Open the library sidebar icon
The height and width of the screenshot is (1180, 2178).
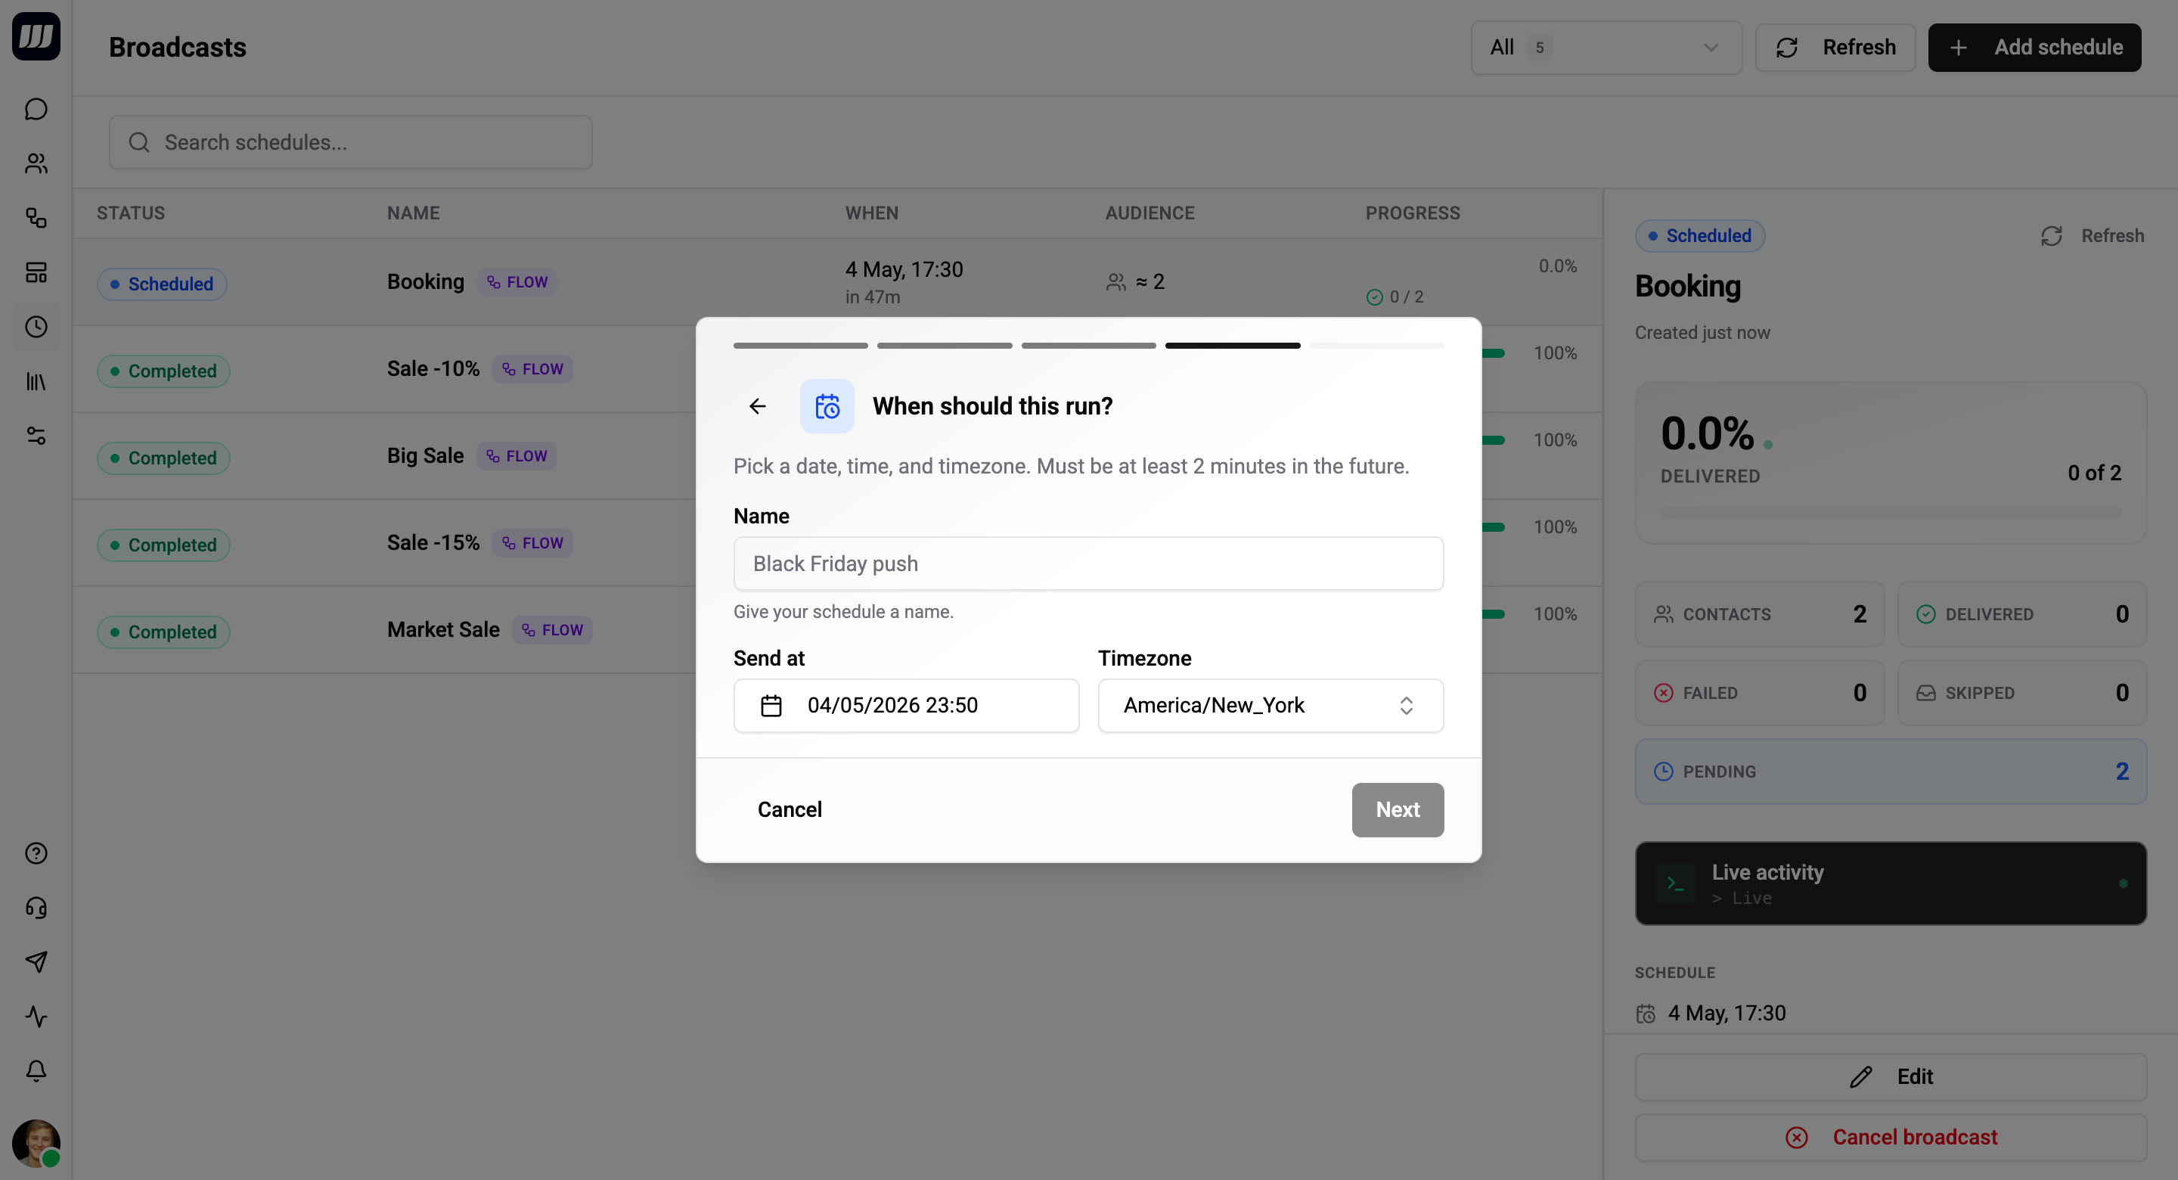pyautogui.click(x=36, y=381)
